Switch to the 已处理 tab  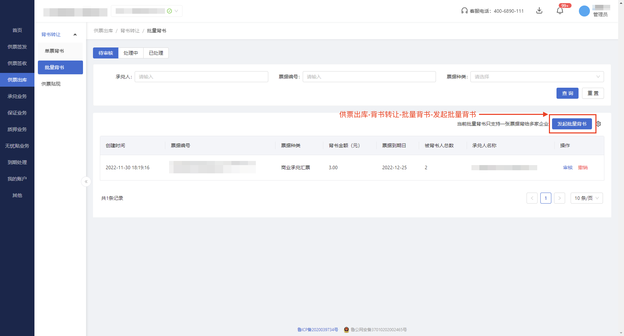[156, 53]
